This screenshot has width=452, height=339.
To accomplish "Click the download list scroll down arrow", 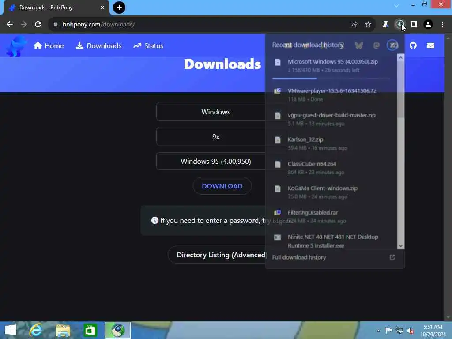I will coord(401,246).
